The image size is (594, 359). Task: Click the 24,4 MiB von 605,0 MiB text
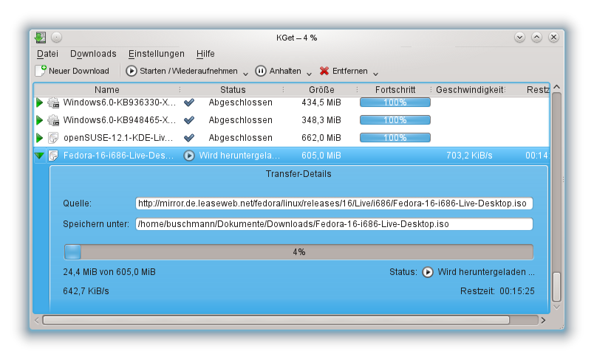[109, 272]
